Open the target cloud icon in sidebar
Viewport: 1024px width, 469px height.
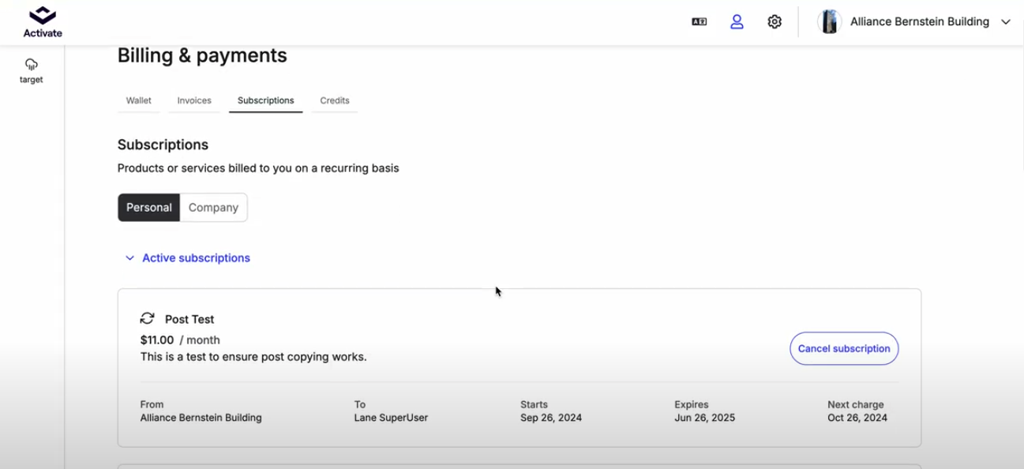32,64
